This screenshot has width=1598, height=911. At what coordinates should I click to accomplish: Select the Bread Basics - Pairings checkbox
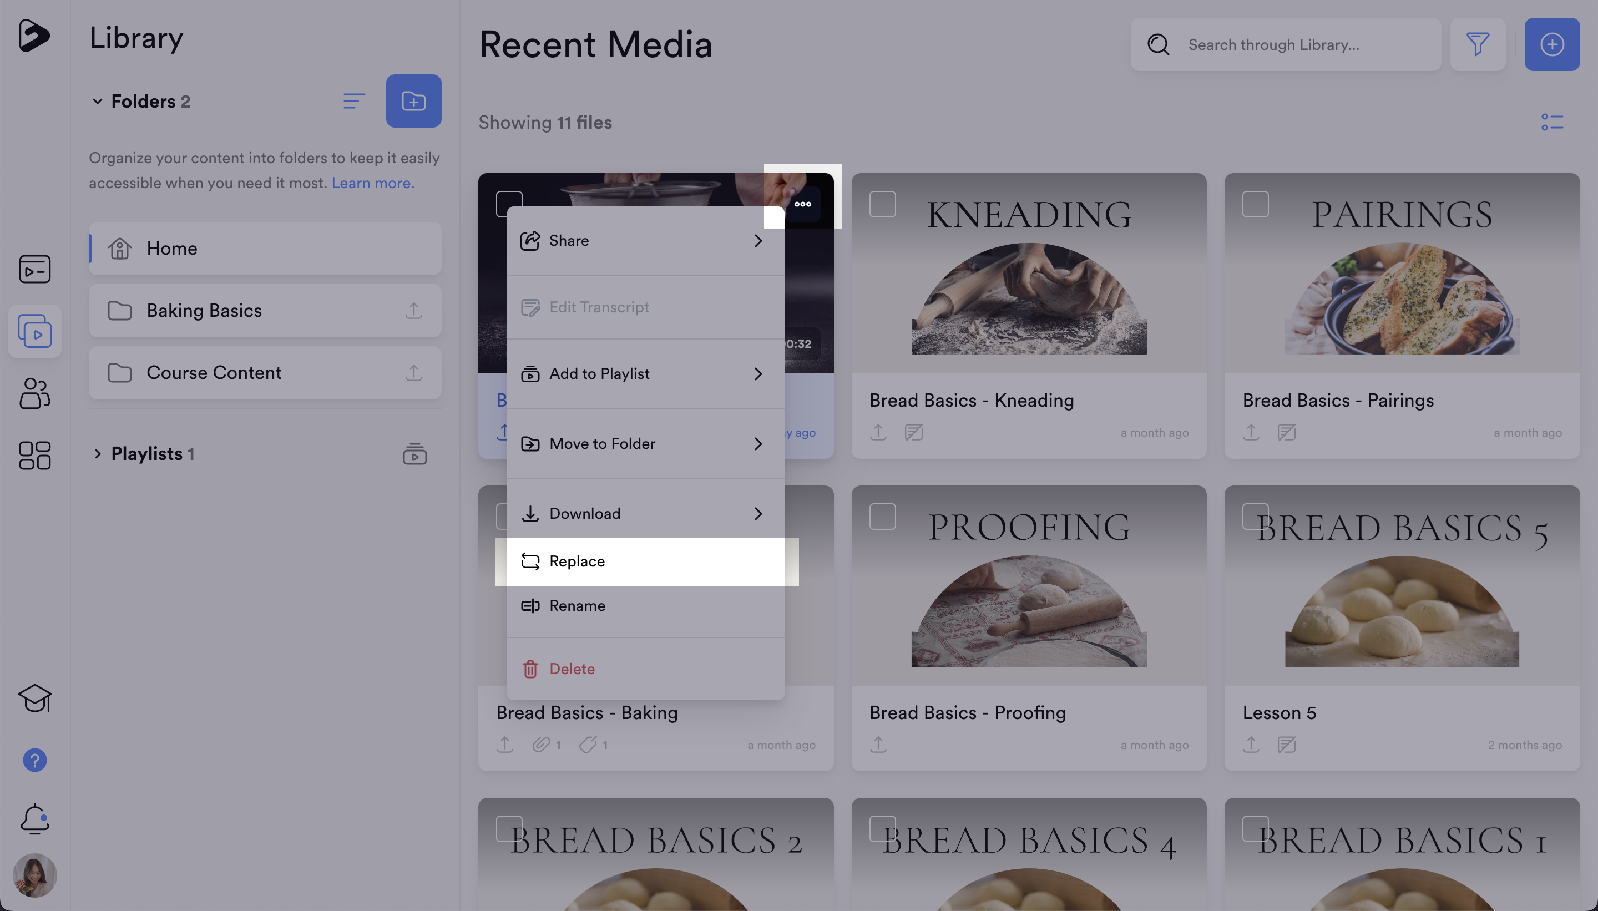pos(1255,204)
